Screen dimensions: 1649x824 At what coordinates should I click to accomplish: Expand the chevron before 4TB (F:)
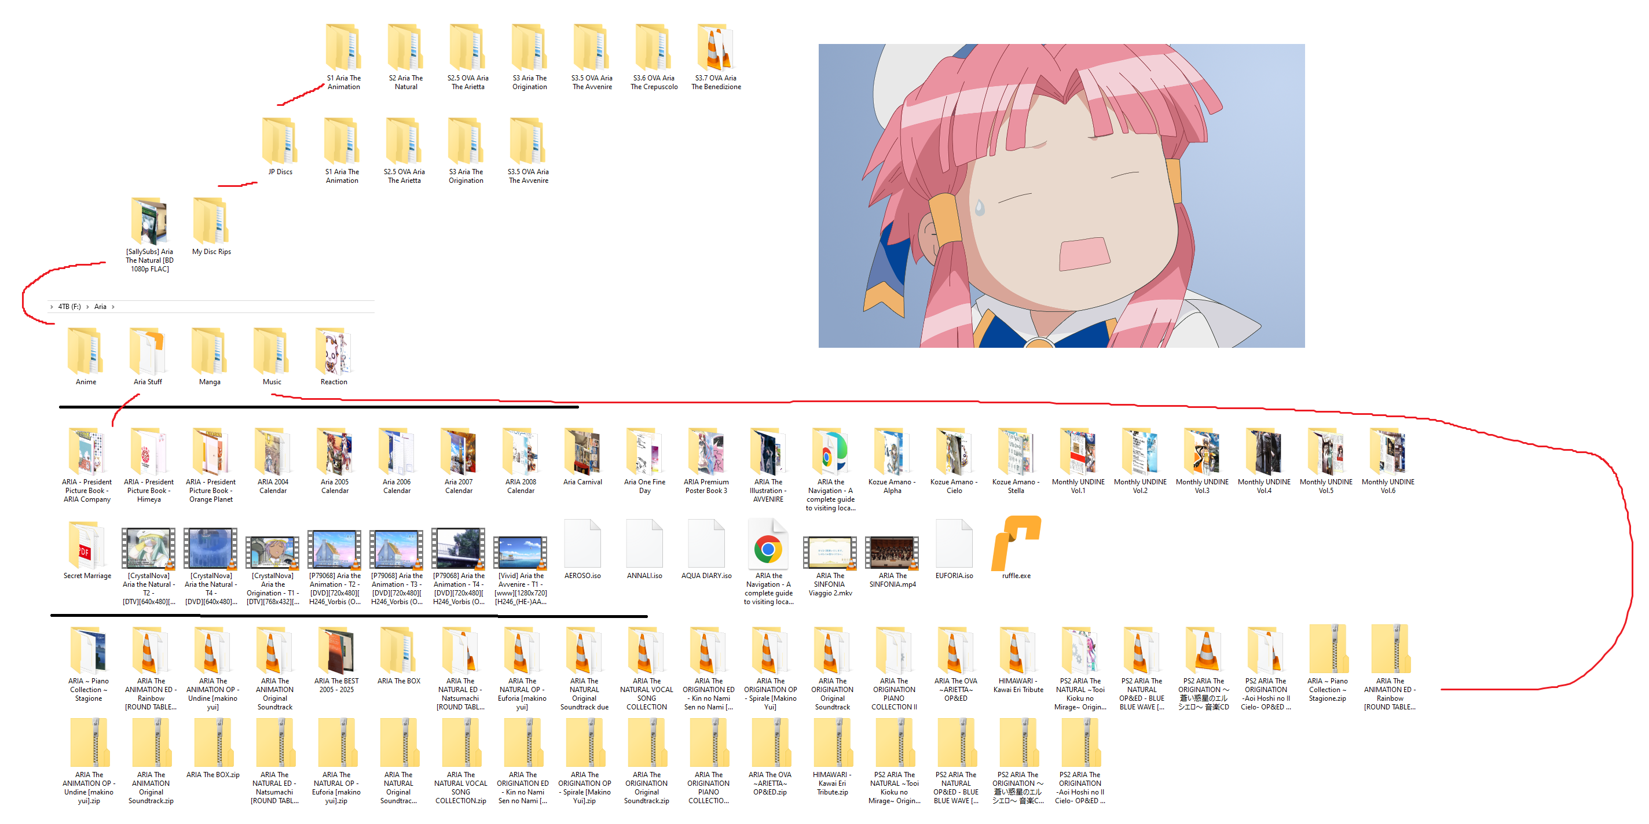coord(51,307)
